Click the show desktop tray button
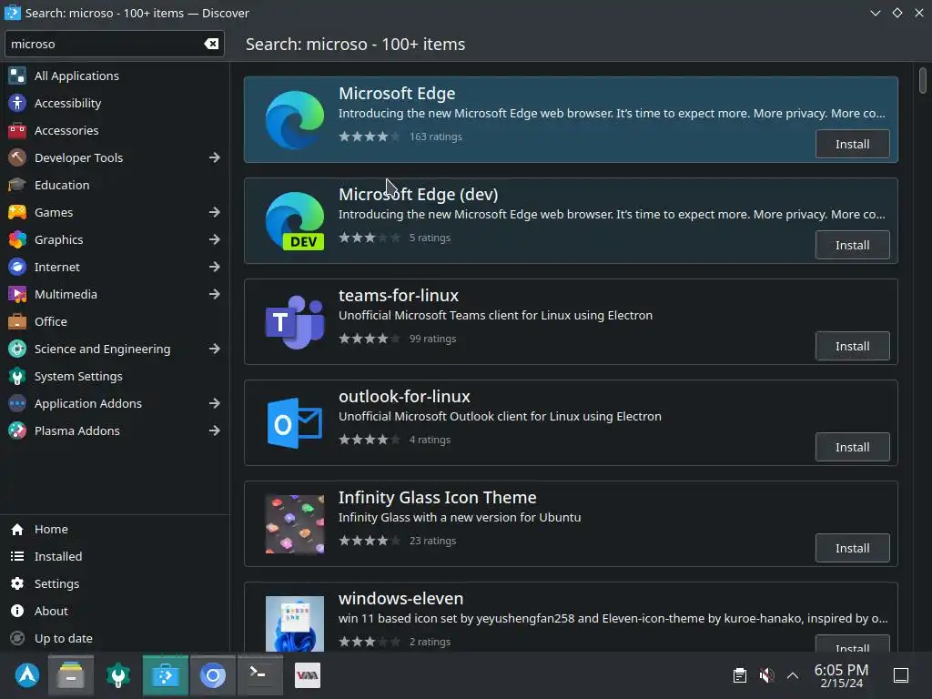 tap(901, 675)
